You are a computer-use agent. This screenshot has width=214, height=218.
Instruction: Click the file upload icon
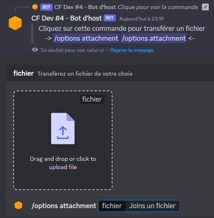pos(63,128)
